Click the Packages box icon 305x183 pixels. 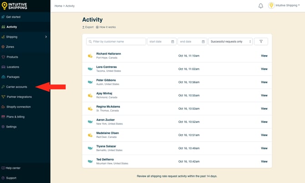(x=3, y=77)
